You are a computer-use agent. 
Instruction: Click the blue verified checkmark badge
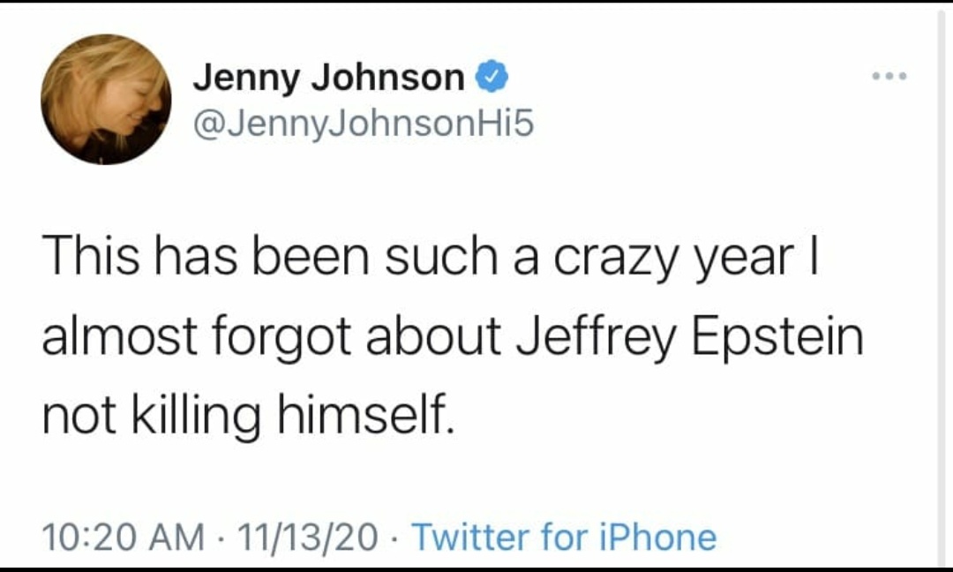click(492, 79)
